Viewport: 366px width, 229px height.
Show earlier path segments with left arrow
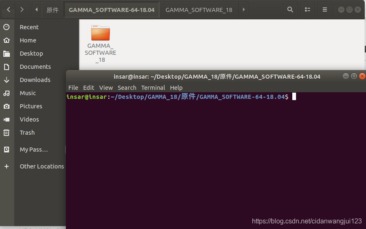coord(36,9)
